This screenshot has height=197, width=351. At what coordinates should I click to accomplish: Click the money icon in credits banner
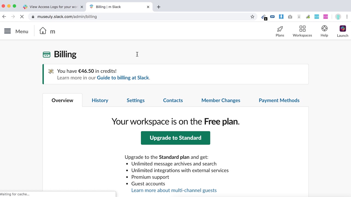(51, 71)
